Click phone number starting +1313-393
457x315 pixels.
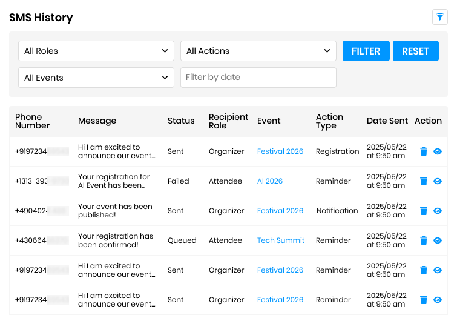click(42, 181)
